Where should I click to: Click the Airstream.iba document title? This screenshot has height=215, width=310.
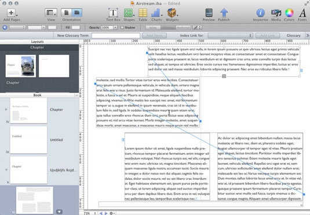point(148,3)
